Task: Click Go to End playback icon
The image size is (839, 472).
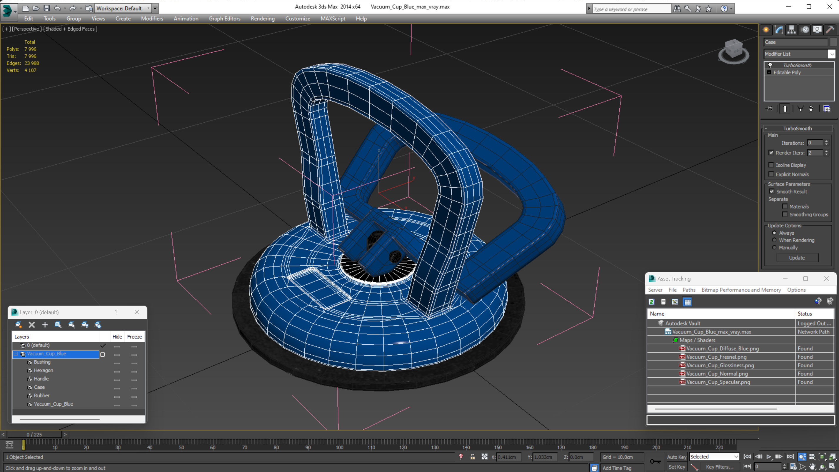Action: pos(790,457)
